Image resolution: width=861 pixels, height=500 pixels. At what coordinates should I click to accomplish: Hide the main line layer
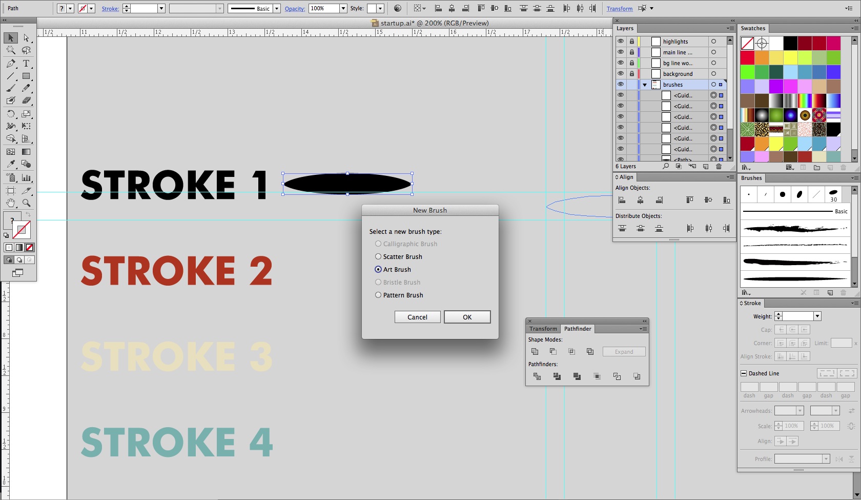tap(621, 52)
